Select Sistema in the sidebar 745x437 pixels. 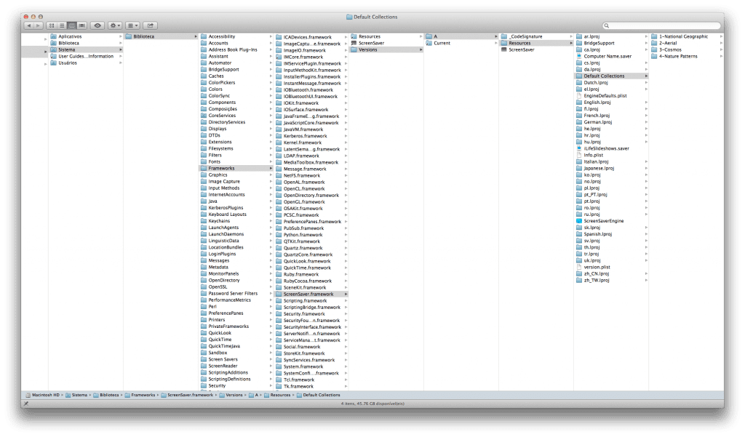click(73, 49)
